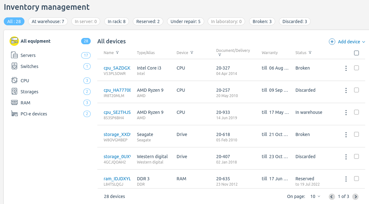Click the 'to 19 Jul 2022' reservation text
This screenshot has width=369, height=204.
pos(307,184)
